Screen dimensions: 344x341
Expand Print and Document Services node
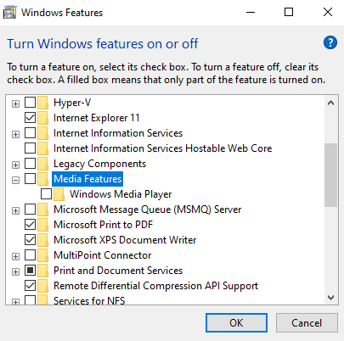16,271
